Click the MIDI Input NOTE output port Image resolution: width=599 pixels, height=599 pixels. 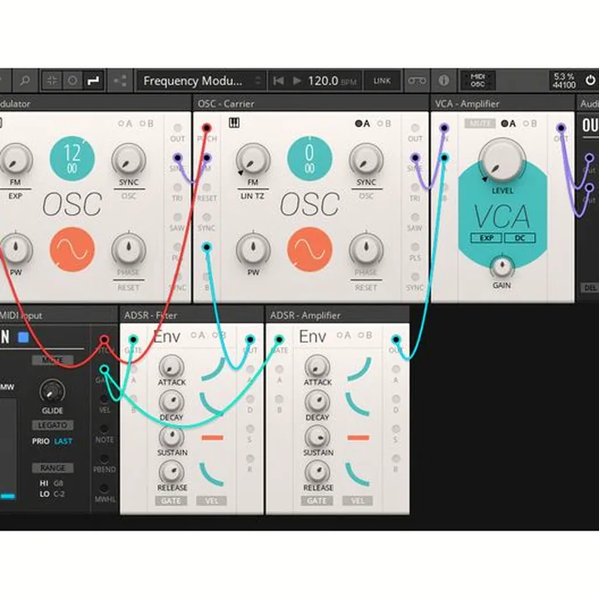pyautogui.click(x=104, y=428)
